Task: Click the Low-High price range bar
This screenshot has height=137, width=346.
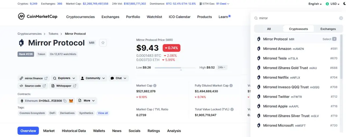Action: click(x=175, y=68)
